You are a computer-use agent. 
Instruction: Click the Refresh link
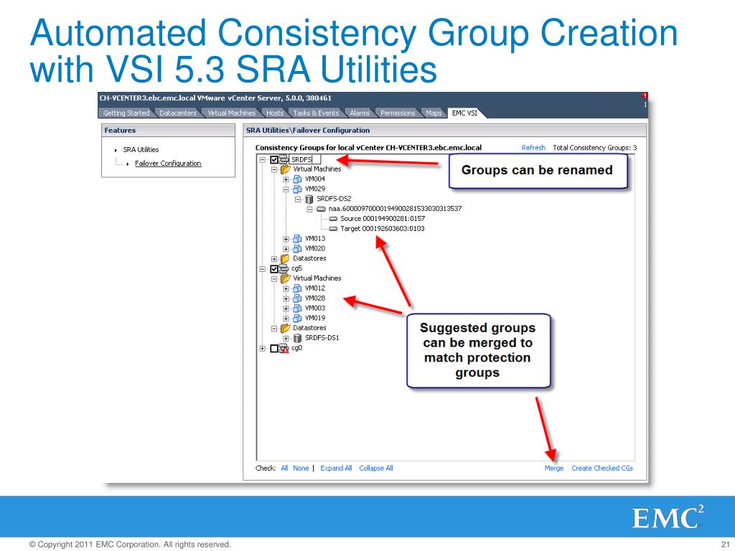(x=533, y=148)
